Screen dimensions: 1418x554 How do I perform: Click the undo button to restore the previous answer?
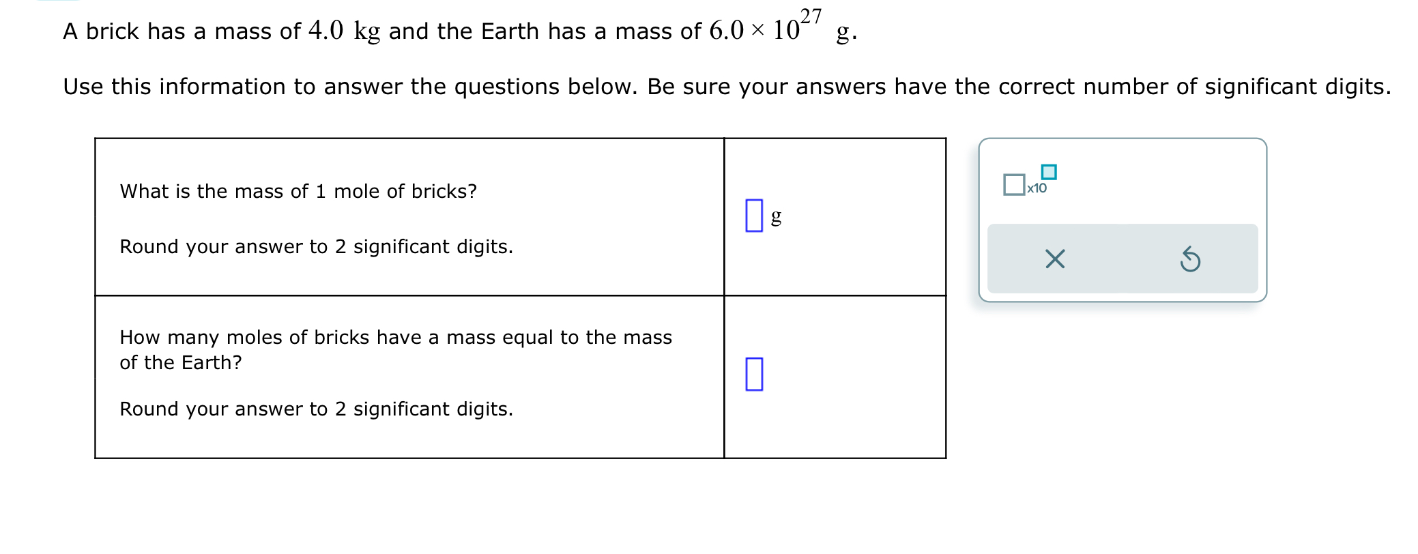click(1191, 259)
